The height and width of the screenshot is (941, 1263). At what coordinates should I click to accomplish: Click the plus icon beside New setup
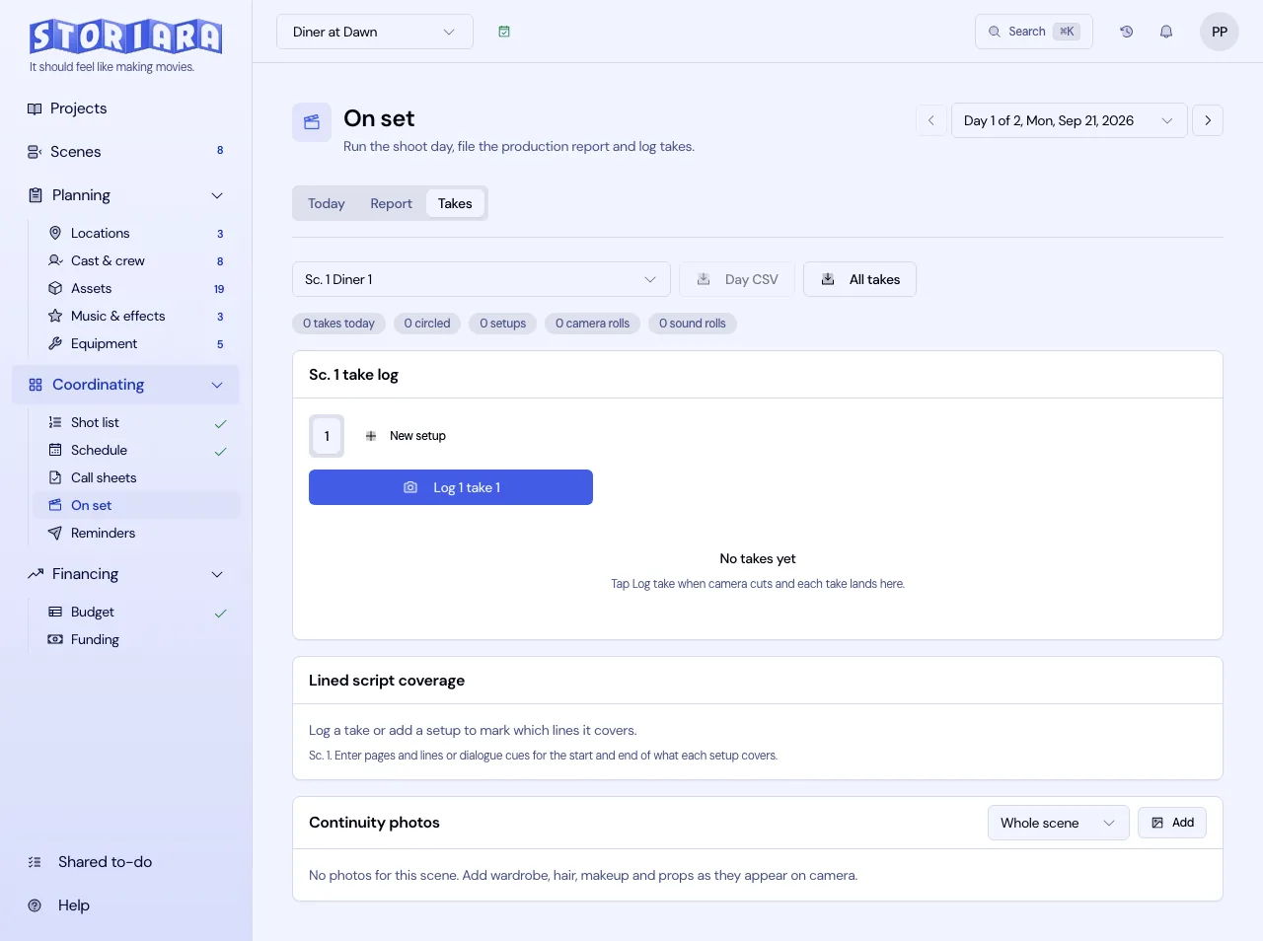[371, 436]
